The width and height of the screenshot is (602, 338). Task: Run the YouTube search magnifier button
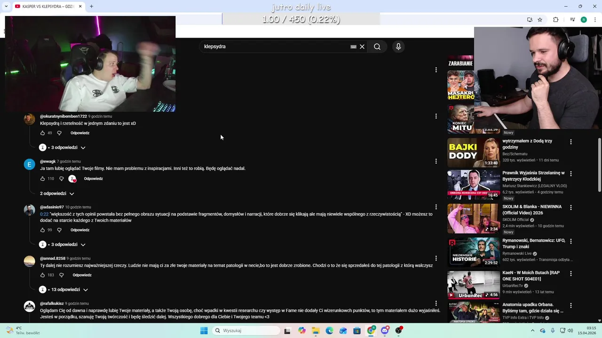point(377,46)
